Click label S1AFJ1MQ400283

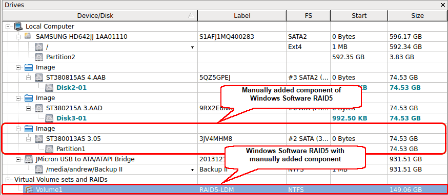[x=227, y=37]
